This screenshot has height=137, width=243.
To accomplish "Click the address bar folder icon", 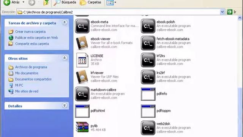I will pos(20,12).
